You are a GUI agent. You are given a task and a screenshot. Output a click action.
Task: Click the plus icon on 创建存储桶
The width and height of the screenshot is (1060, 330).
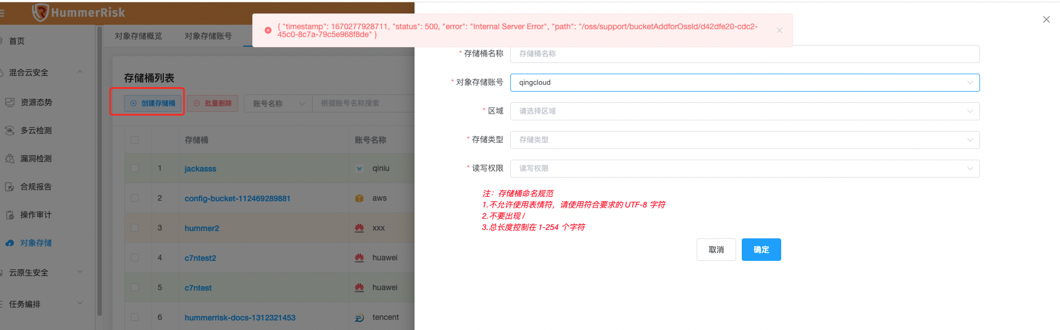[133, 103]
